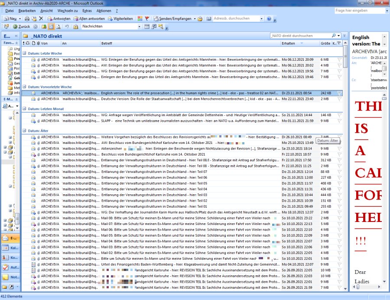Click the 'Adressb. durchsuchen' field
This screenshot has width=390, height=300.
coord(236,18)
